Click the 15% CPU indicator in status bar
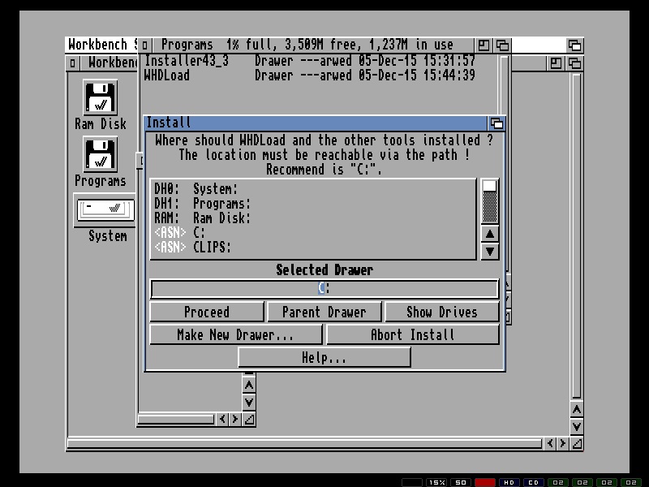The width and height of the screenshot is (649, 487). click(436, 482)
